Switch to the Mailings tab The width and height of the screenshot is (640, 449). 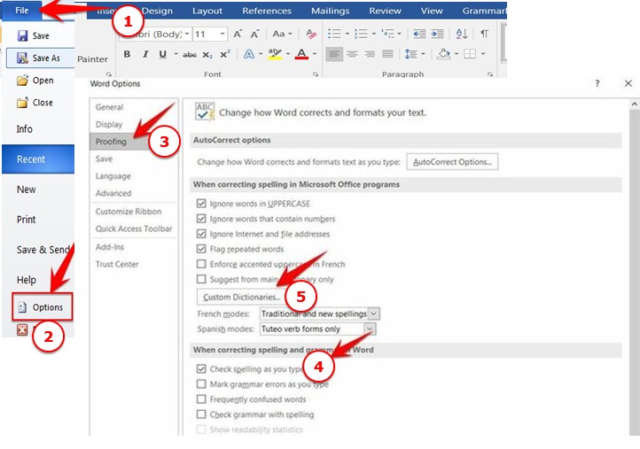point(331,11)
